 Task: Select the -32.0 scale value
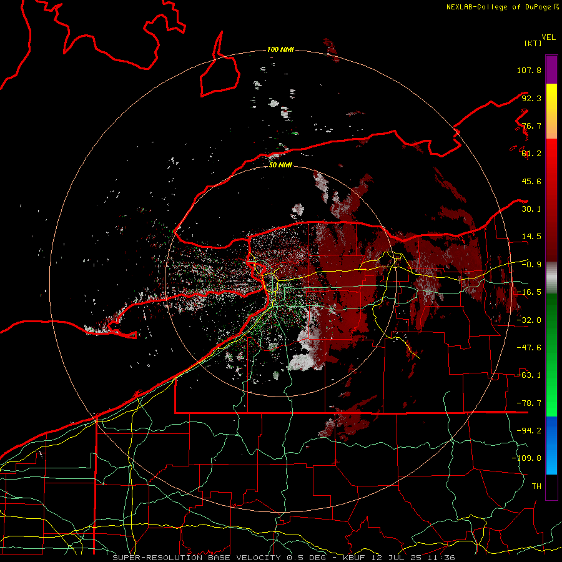click(529, 320)
